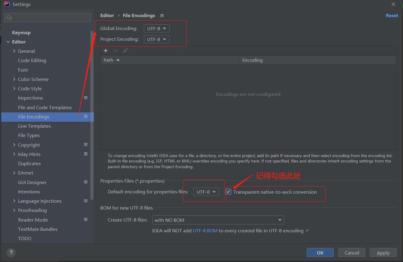Select Keymap in the settings tree
This screenshot has height=262, width=403.
point(21,32)
